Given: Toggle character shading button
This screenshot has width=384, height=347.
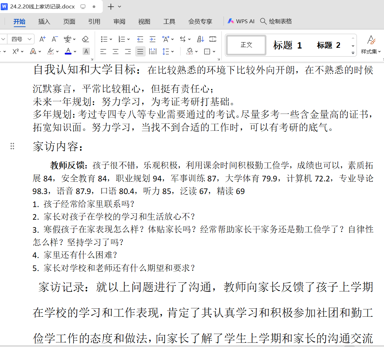Looking at the screenshot, I should click(x=86, y=52).
